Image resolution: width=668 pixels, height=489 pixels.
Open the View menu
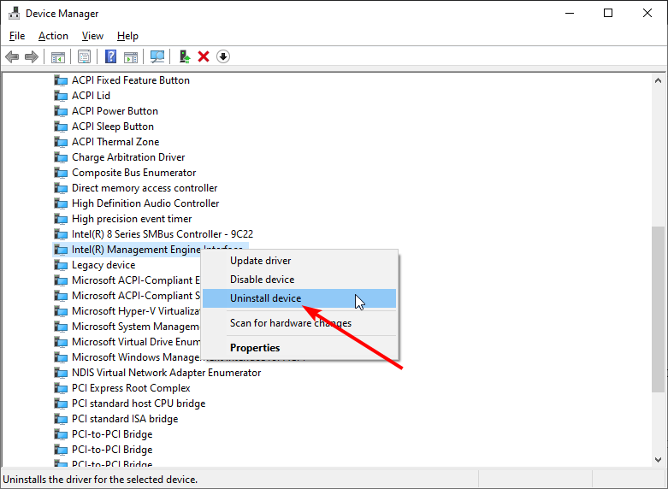(x=92, y=36)
